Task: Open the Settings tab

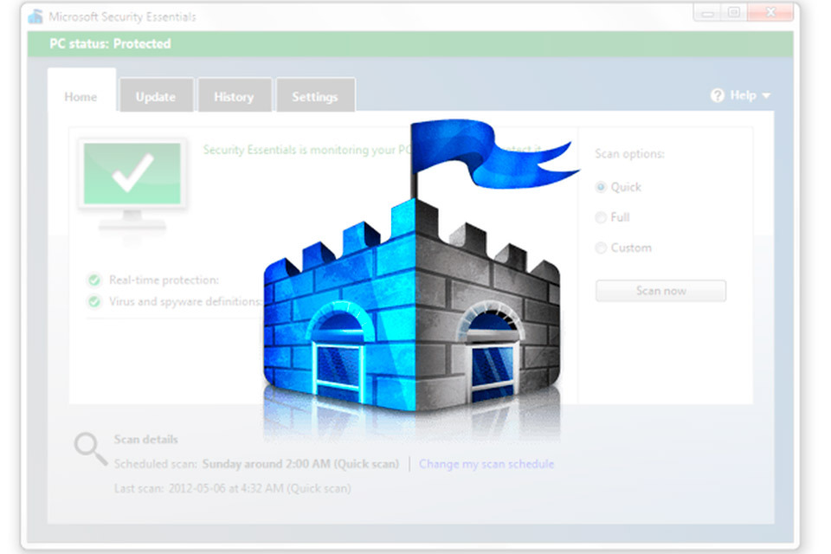Action: (315, 95)
